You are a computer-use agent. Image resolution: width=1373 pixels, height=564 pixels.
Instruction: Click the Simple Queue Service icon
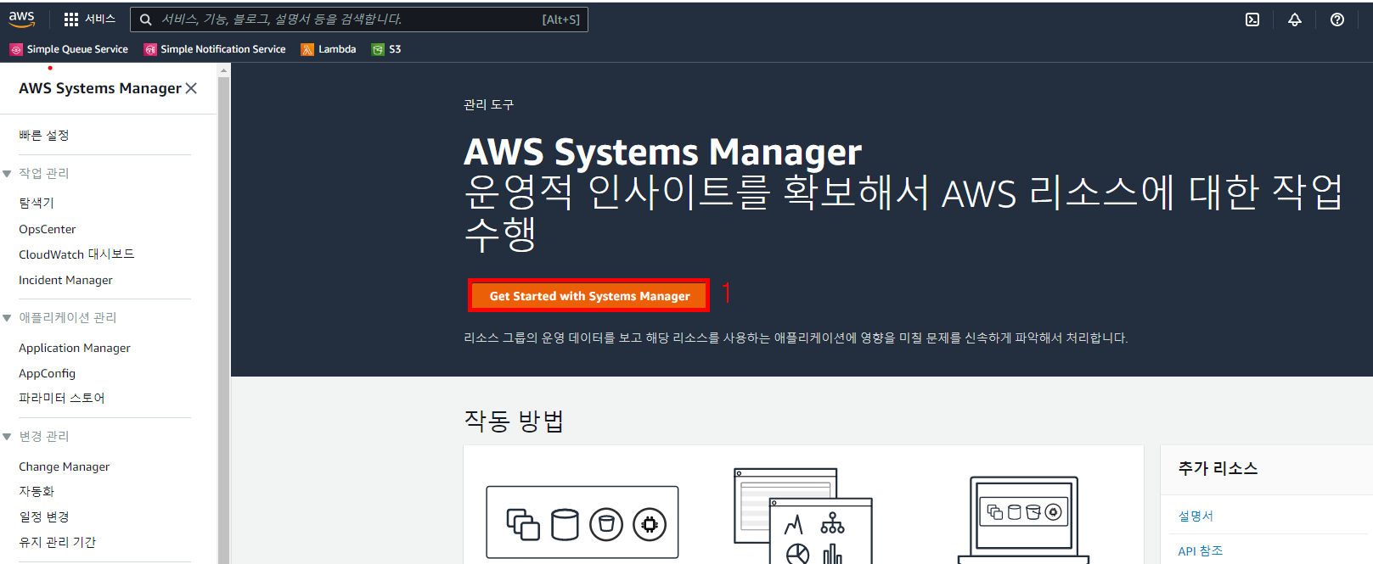click(16, 49)
